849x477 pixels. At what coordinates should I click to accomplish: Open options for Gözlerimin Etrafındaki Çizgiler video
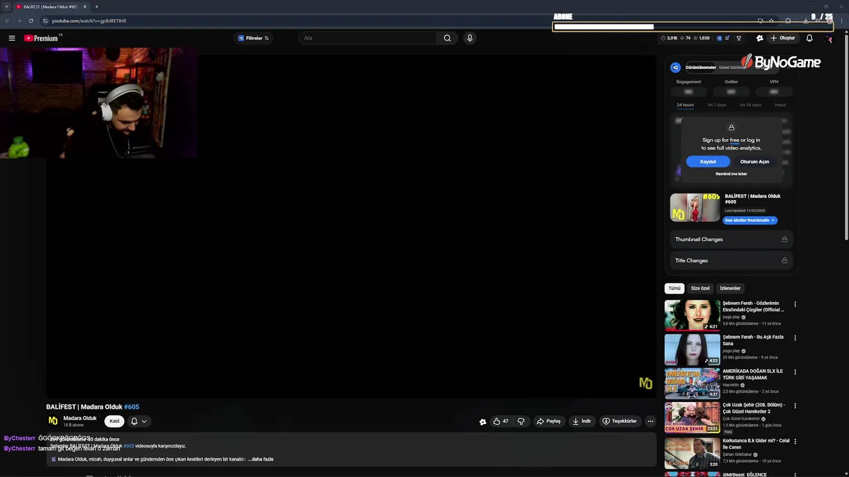[x=795, y=304]
